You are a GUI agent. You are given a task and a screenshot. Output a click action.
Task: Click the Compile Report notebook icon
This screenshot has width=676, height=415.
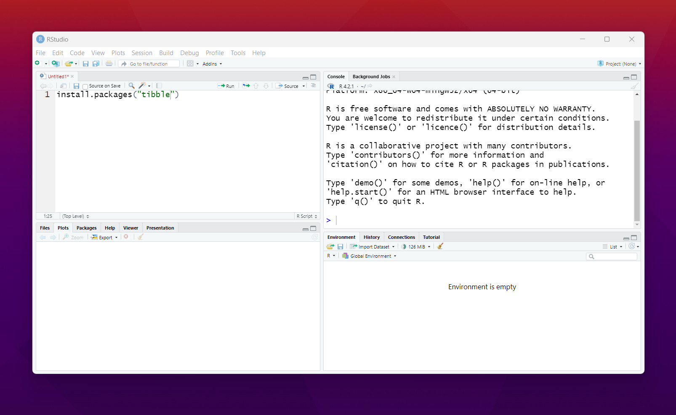(x=159, y=86)
